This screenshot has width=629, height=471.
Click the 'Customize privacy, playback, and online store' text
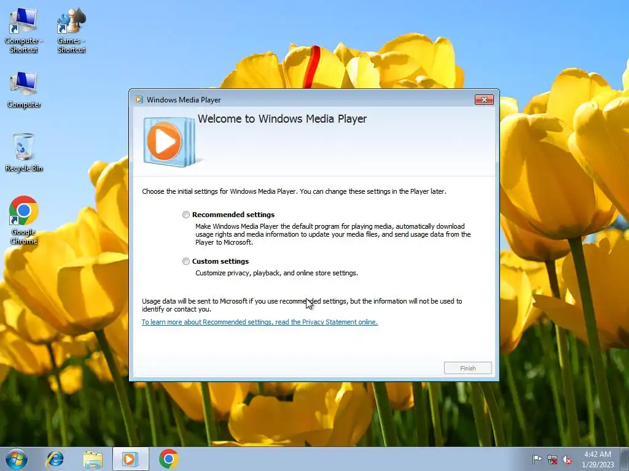pos(276,273)
